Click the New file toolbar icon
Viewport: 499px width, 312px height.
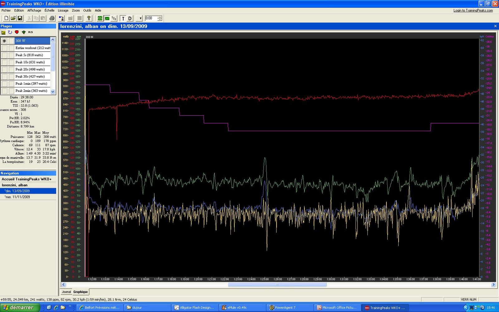[6, 18]
